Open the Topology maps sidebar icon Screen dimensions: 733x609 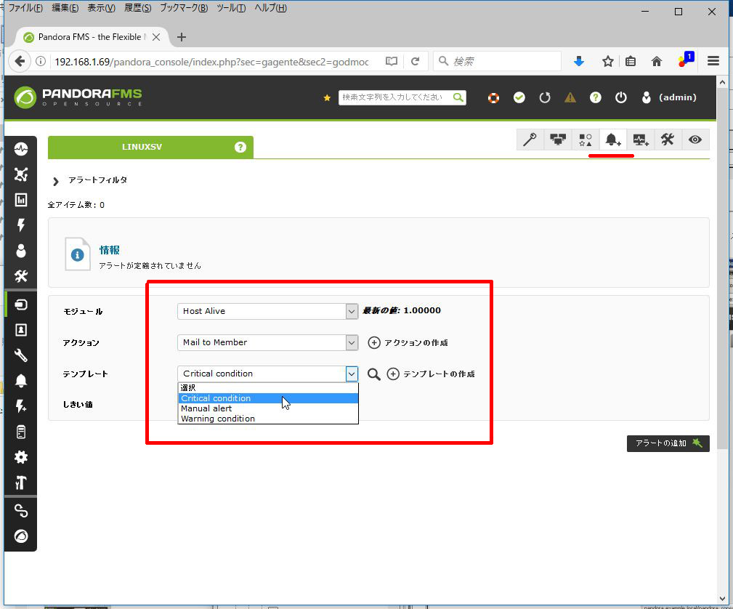pos(20,174)
